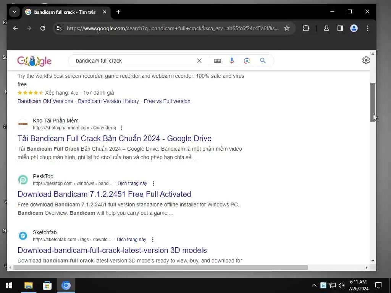Open Bandicam Old Versions link
391x293 pixels.
pyautogui.click(x=45, y=101)
